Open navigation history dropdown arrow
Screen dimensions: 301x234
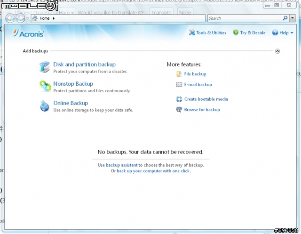click(x=27, y=18)
